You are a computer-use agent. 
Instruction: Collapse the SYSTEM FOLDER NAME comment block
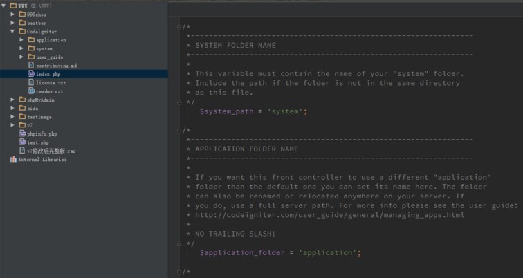[x=180, y=26]
